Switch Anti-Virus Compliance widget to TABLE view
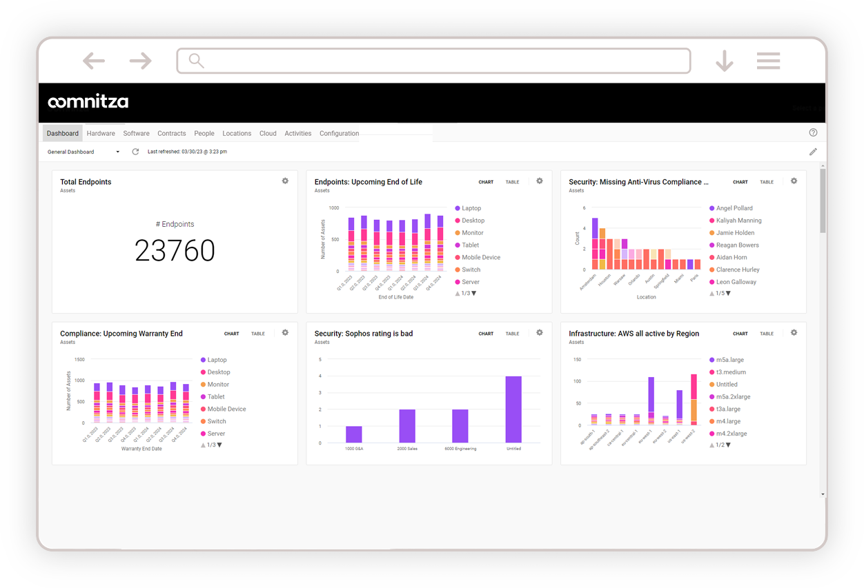 (x=767, y=182)
